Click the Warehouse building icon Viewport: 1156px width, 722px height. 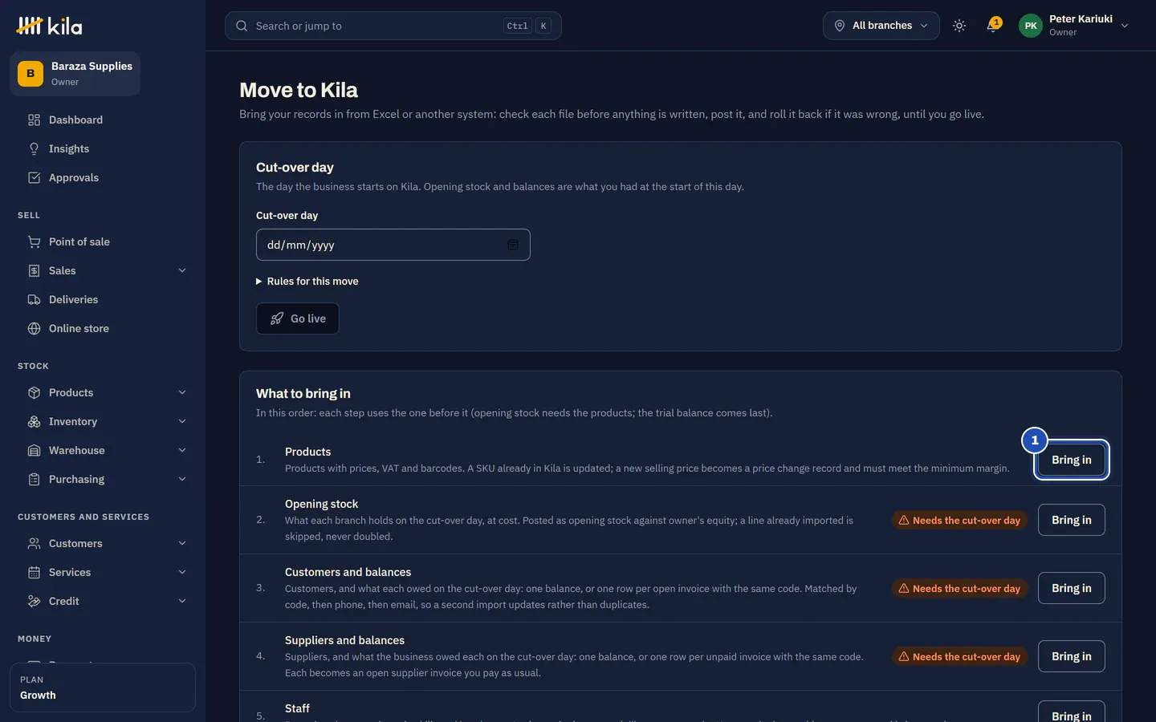34,450
